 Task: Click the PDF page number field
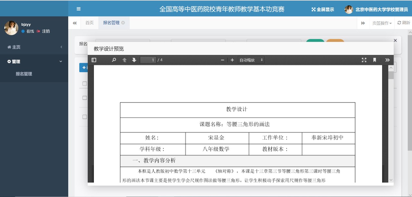148,60
